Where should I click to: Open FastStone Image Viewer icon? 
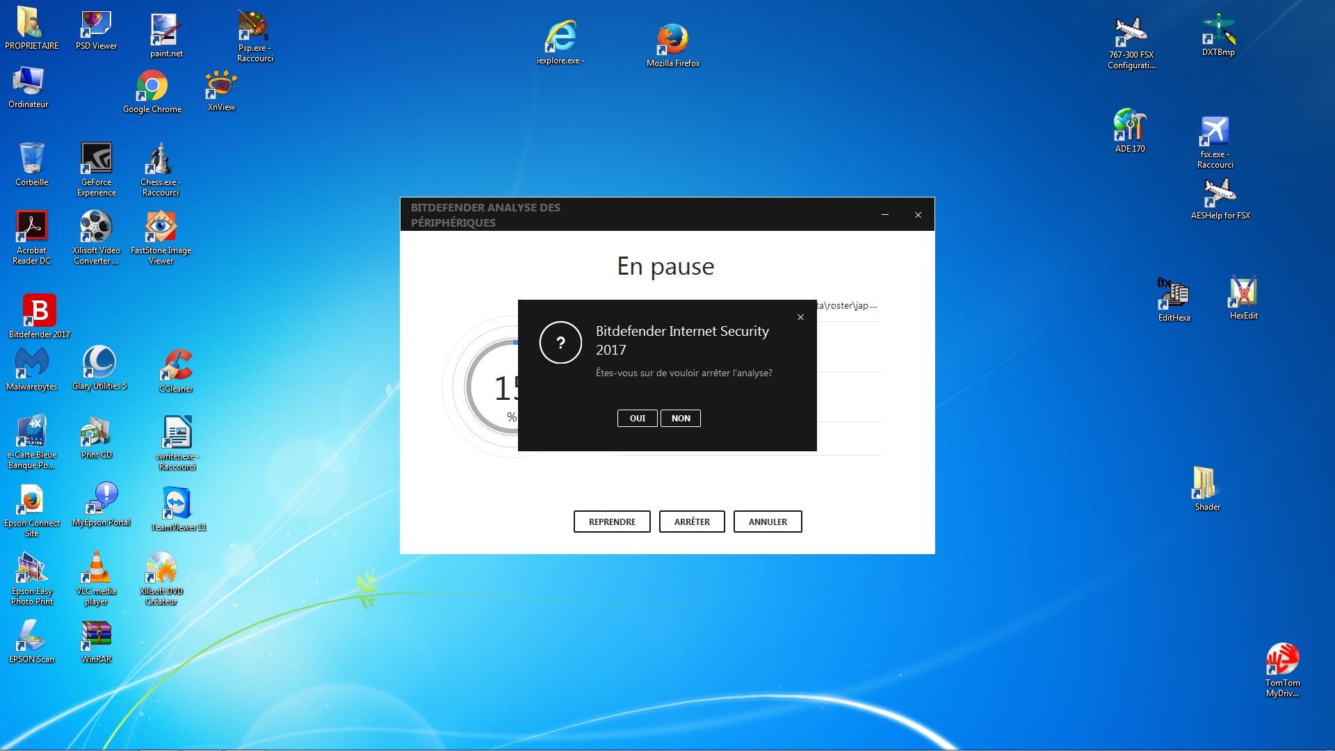click(161, 237)
